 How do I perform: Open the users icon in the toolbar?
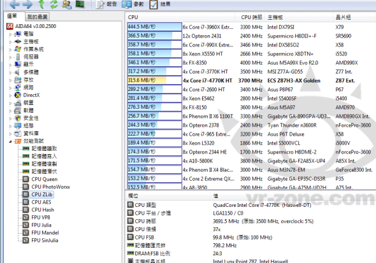tap(67, 4)
